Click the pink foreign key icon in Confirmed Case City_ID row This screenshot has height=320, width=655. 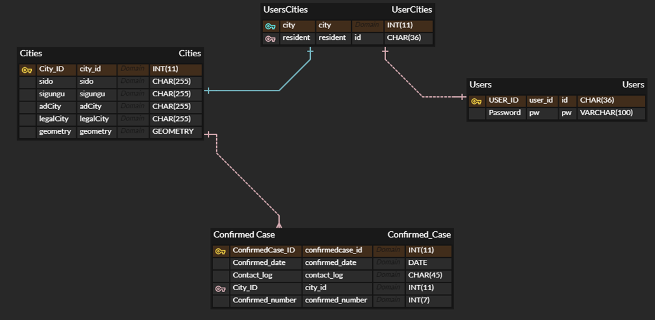pyautogui.click(x=220, y=288)
